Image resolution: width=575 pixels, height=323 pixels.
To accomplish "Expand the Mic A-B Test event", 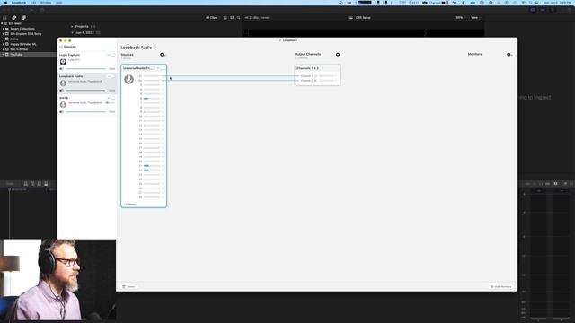I will [4, 49].
